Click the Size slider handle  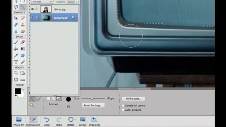click(x=92, y=98)
